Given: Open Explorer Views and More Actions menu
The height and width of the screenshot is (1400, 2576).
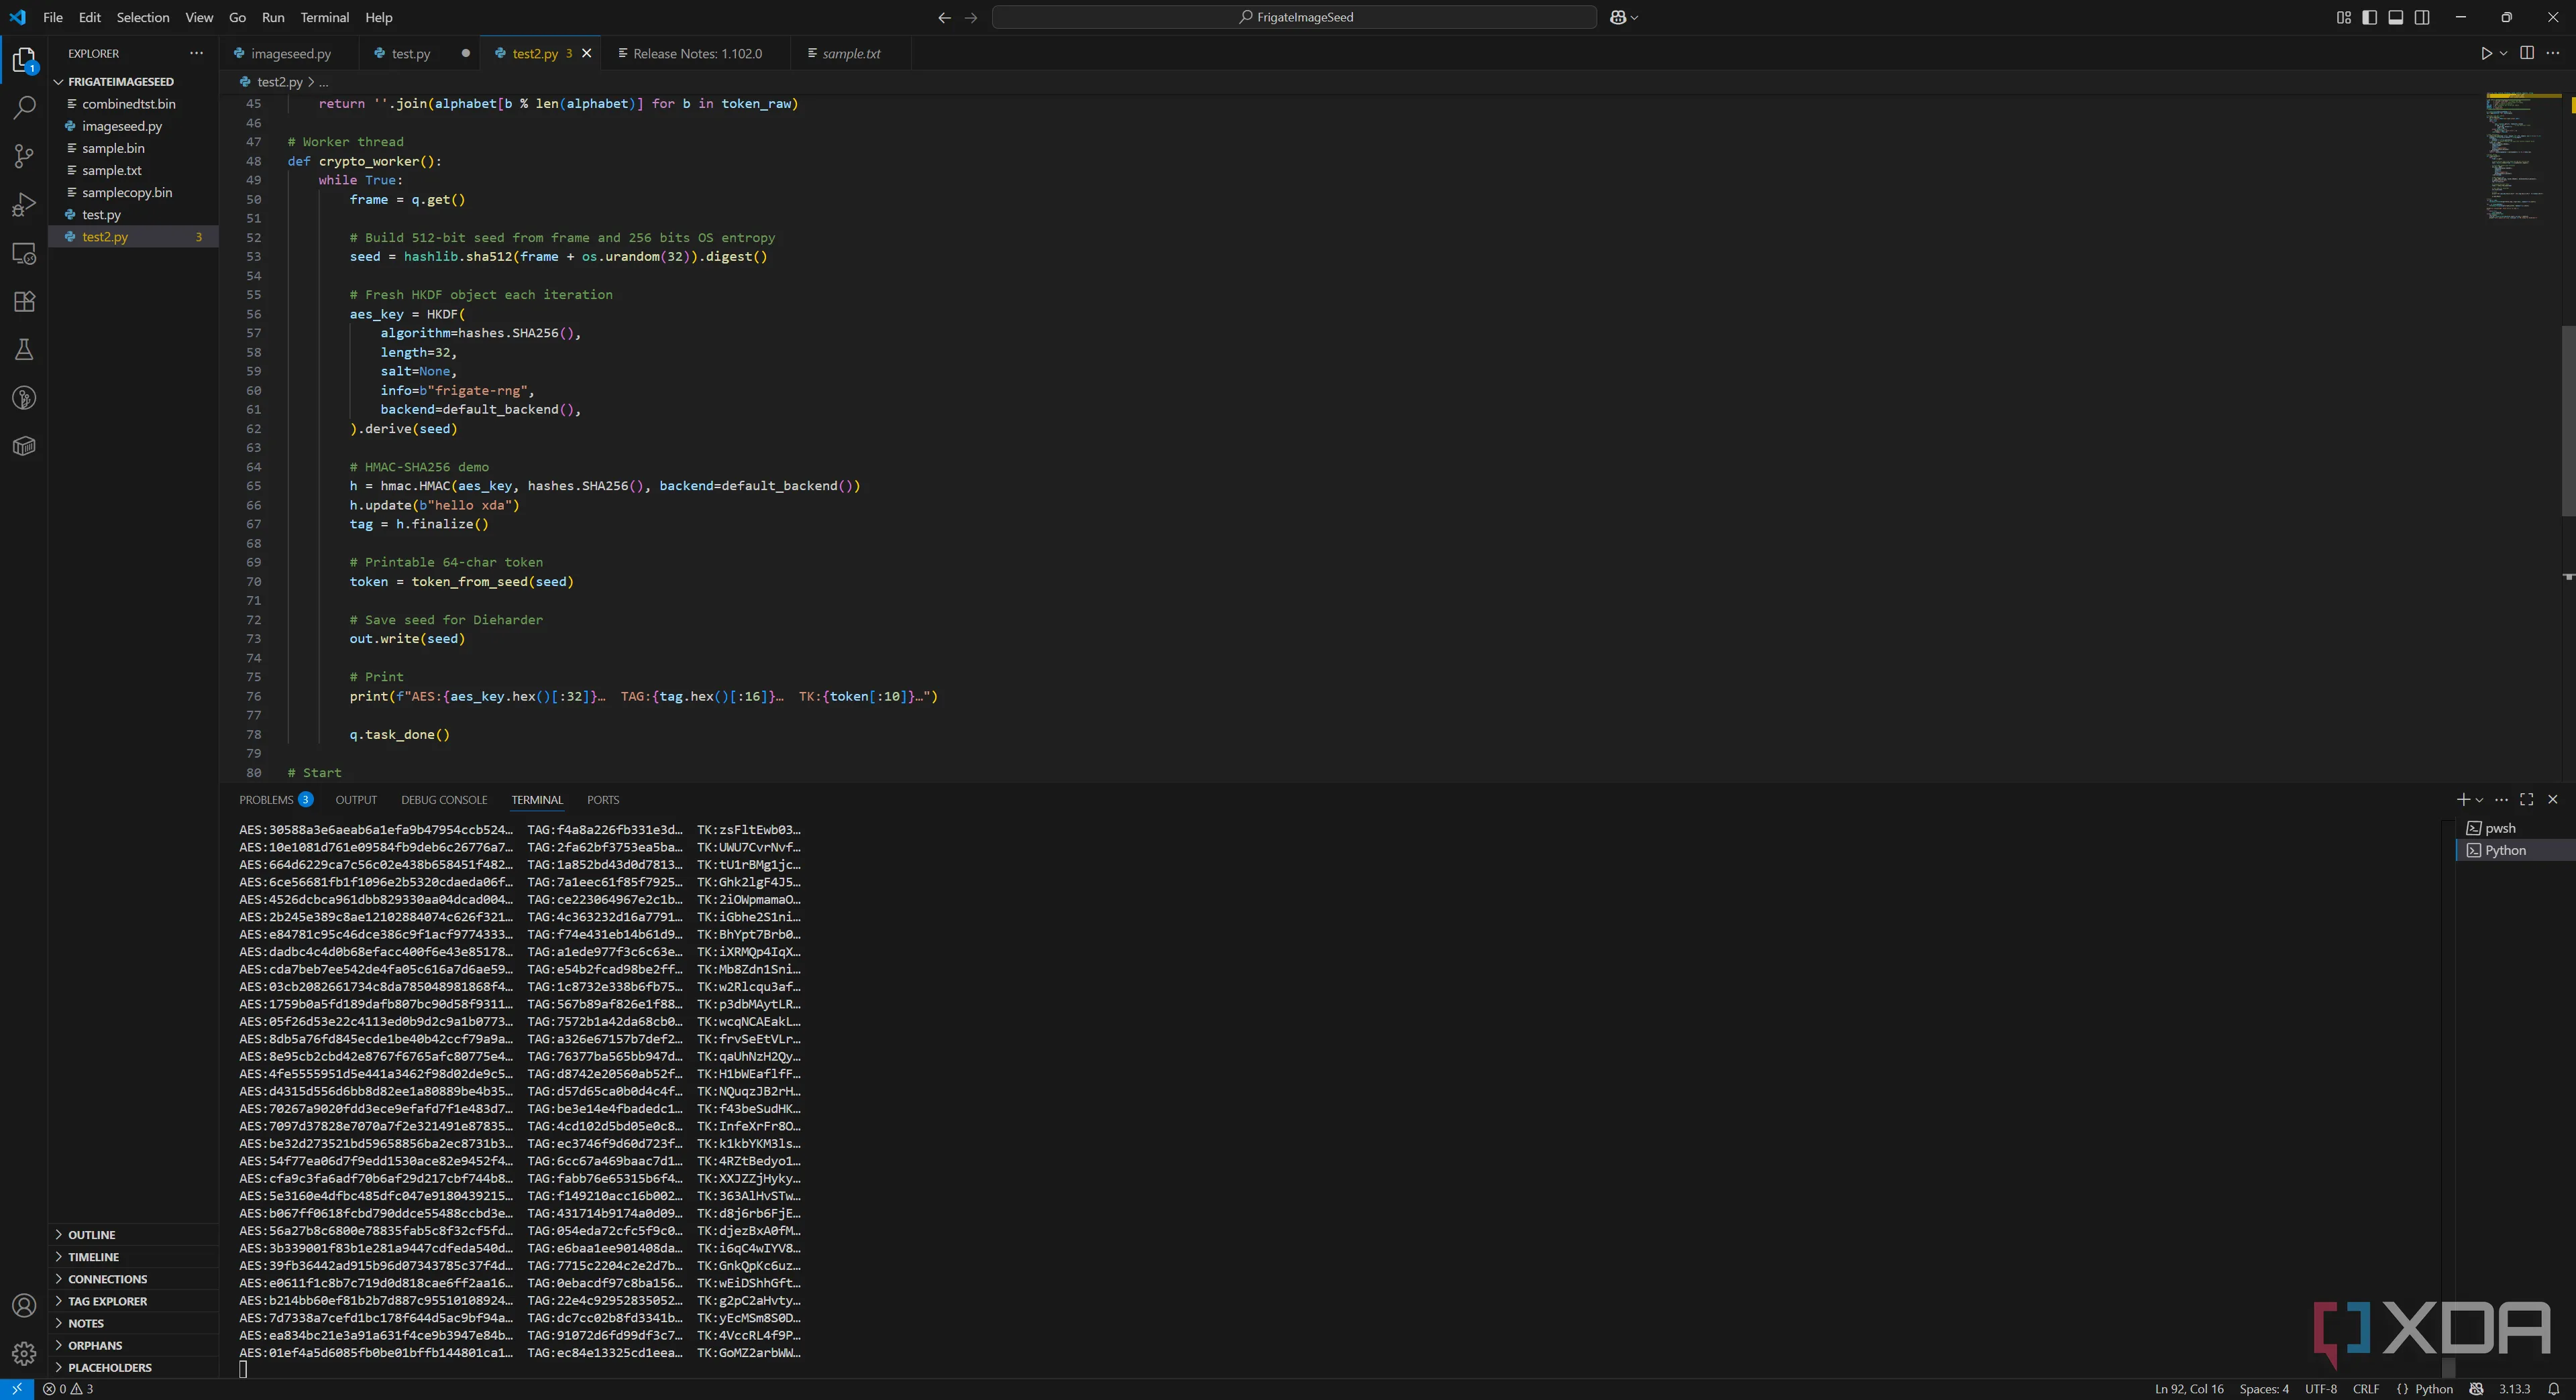Looking at the screenshot, I should (x=196, y=53).
